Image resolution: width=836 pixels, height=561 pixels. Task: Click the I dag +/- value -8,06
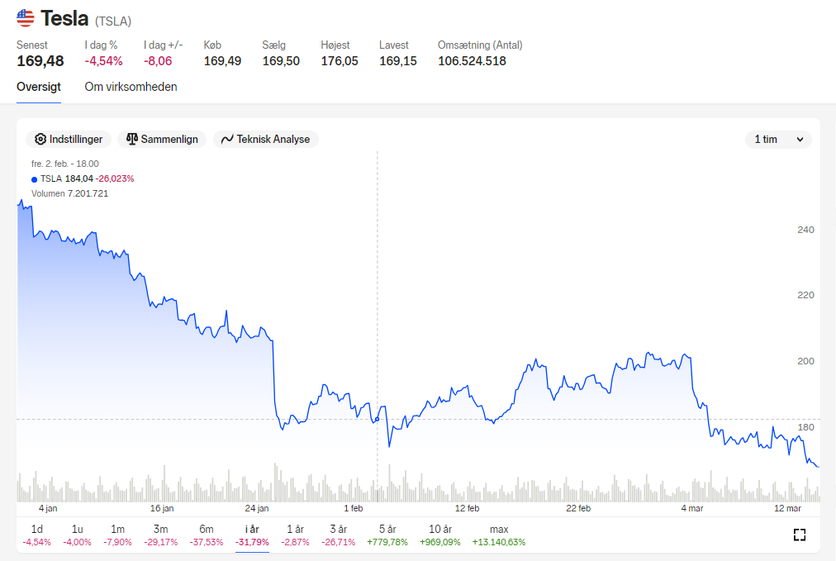pyautogui.click(x=158, y=61)
